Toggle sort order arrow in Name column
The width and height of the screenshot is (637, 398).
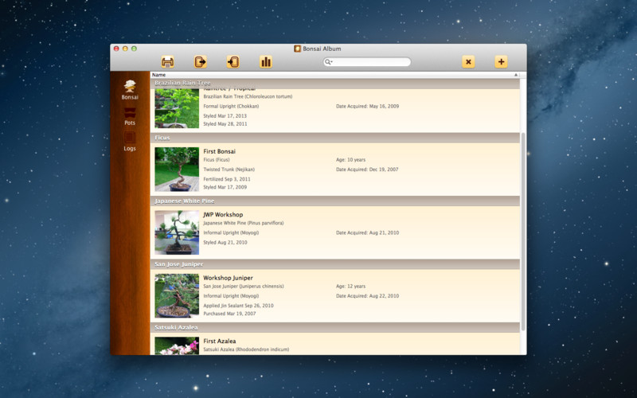click(516, 75)
